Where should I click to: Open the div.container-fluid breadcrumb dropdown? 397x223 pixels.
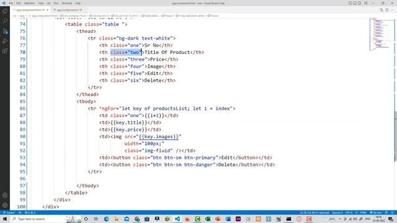pyautogui.click(x=73, y=15)
